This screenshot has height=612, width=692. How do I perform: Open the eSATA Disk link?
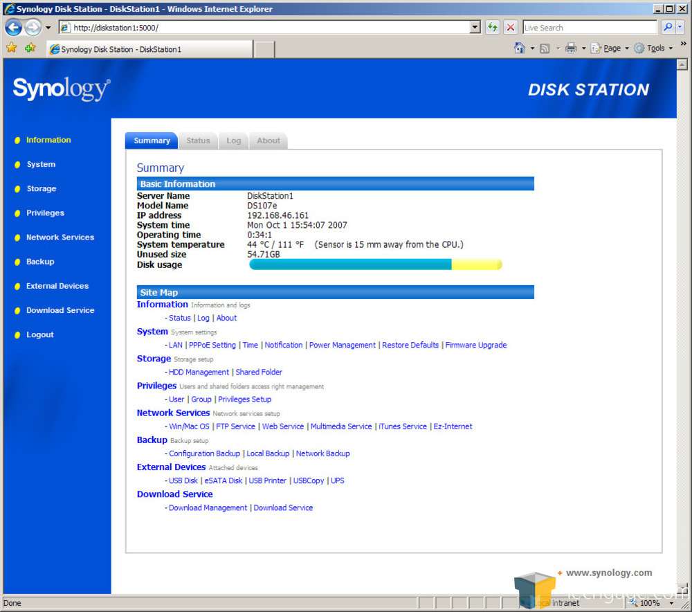click(x=224, y=480)
